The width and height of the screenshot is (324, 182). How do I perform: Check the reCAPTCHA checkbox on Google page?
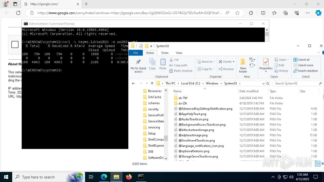click(15, 44)
